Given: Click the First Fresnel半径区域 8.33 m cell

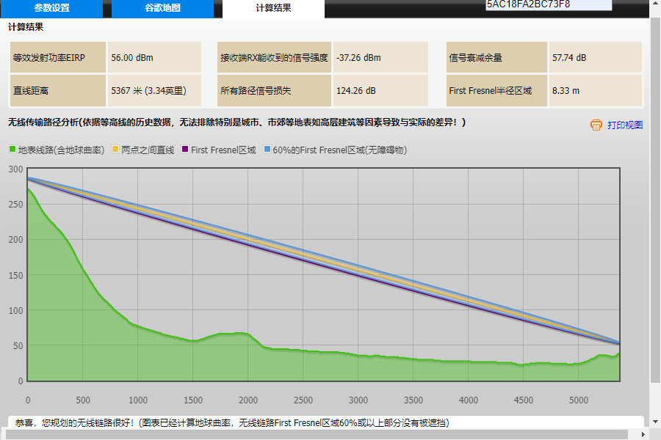Looking at the screenshot, I should coord(595,91).
